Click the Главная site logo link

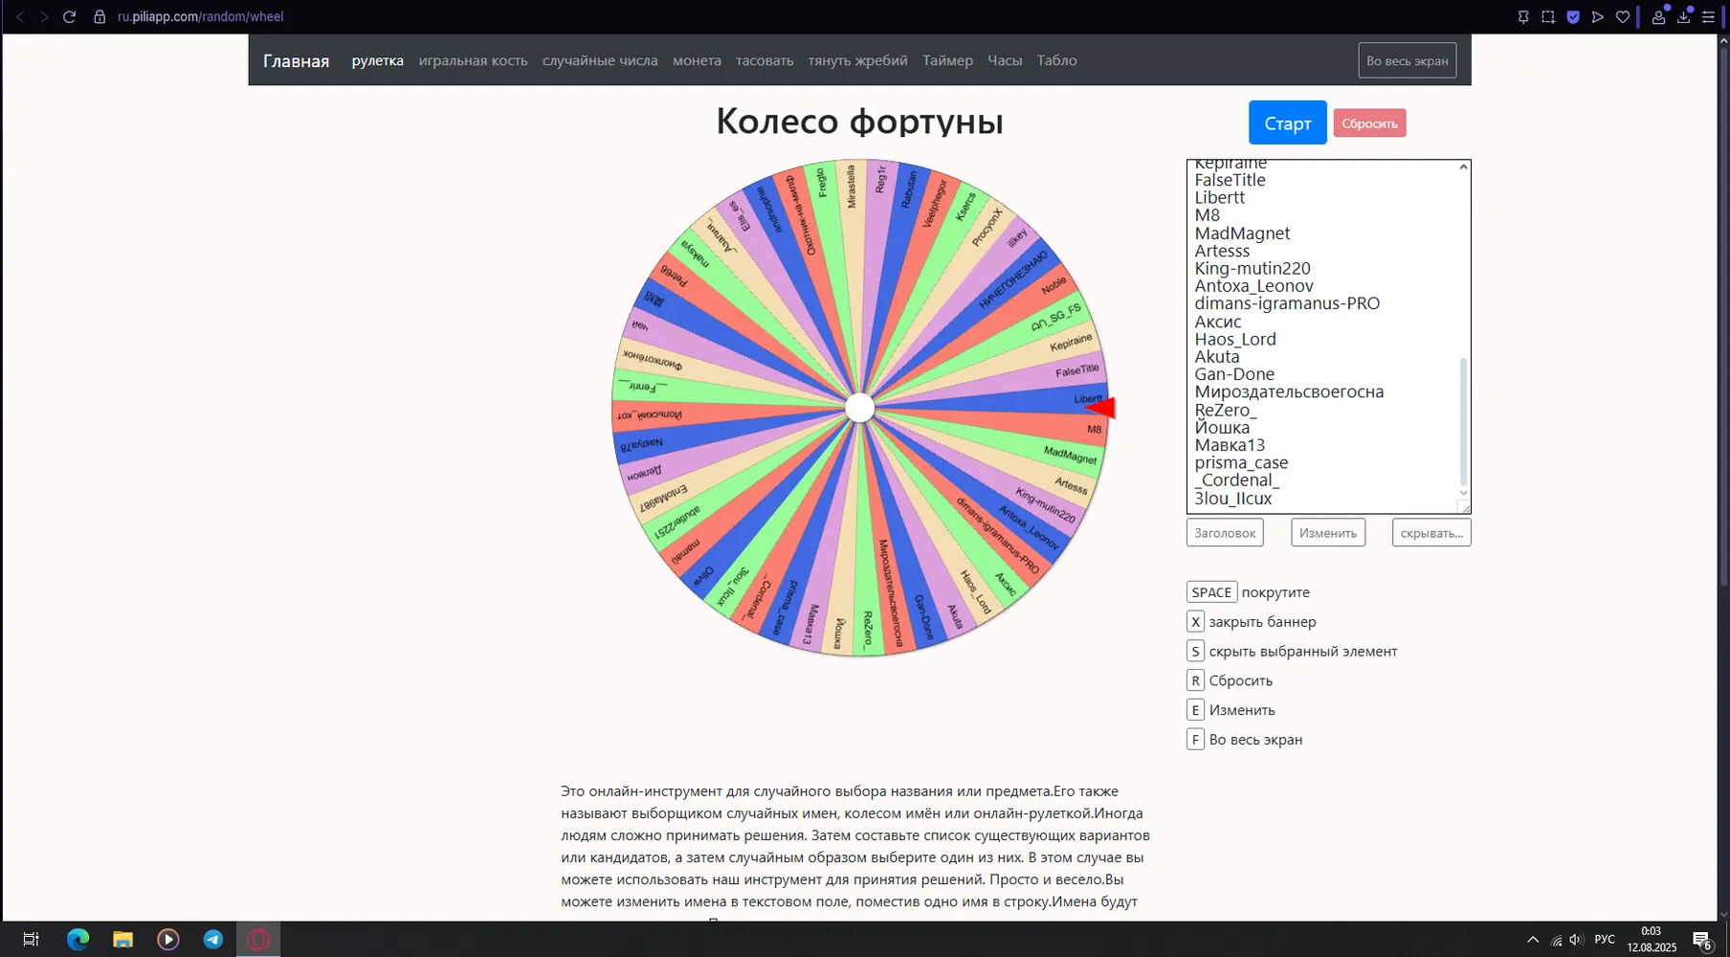tap(296, 60)
